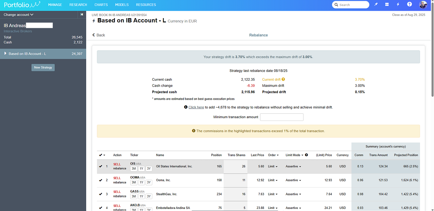Click the New Strategy button
Image resolution: width=434 pixels, height=211 pixels.
pyautogui.click(x=43, y=68)
